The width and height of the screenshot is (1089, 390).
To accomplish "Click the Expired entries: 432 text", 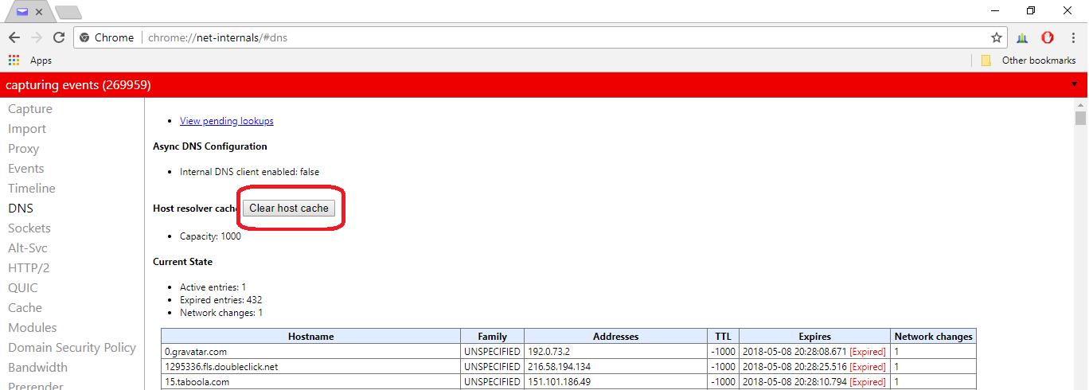I will coord(221,300).
